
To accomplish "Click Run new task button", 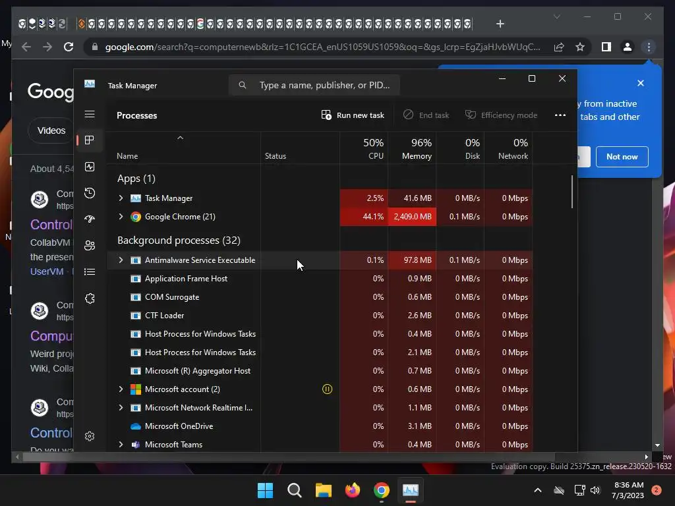I will coord(353,115).
